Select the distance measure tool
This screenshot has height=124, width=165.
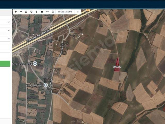pyautogui.click(x=47, y=12)
